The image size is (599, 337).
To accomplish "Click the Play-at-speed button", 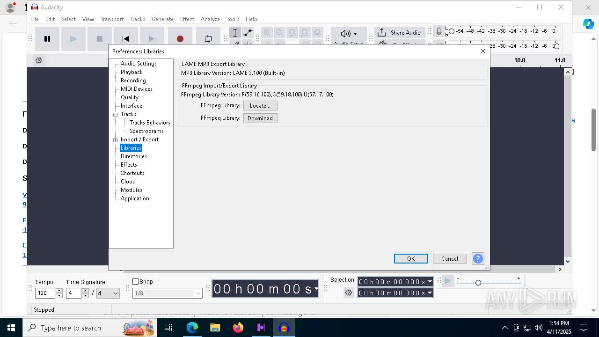I will click(x=448, y=281).
